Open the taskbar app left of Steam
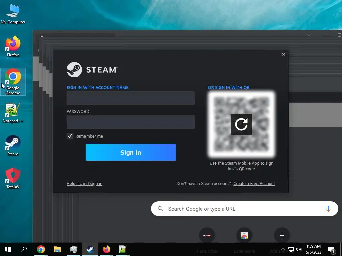Image resolution: width=342 pixels, height=256 pixels. coord(74,249)
